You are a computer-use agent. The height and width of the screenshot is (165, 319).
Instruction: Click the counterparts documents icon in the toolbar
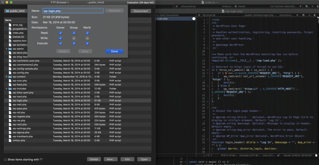303,15
